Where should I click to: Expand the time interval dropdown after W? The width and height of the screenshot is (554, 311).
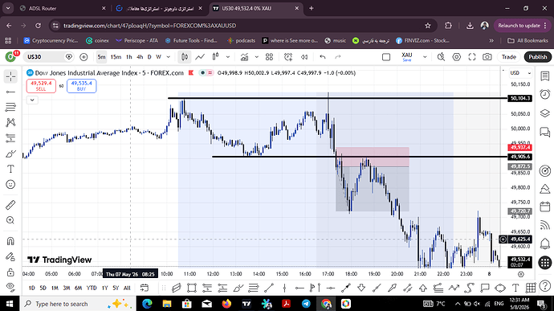point(169,57)
